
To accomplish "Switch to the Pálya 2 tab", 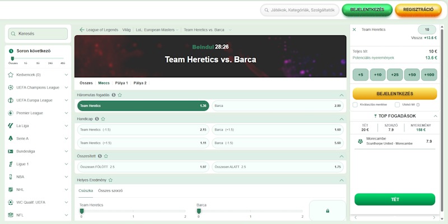I will (140, 83).
